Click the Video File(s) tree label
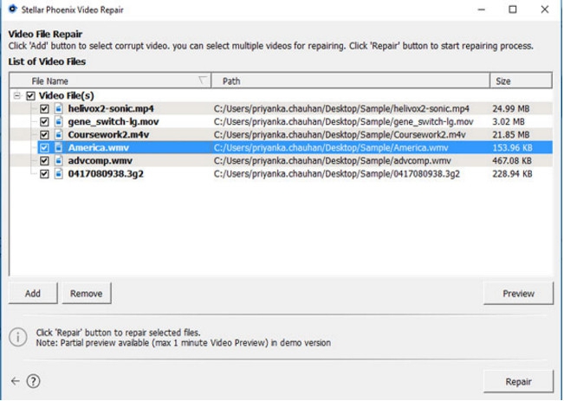Viewport: 564px width, 401px height. pyautogui.click(x=66, y=95)
